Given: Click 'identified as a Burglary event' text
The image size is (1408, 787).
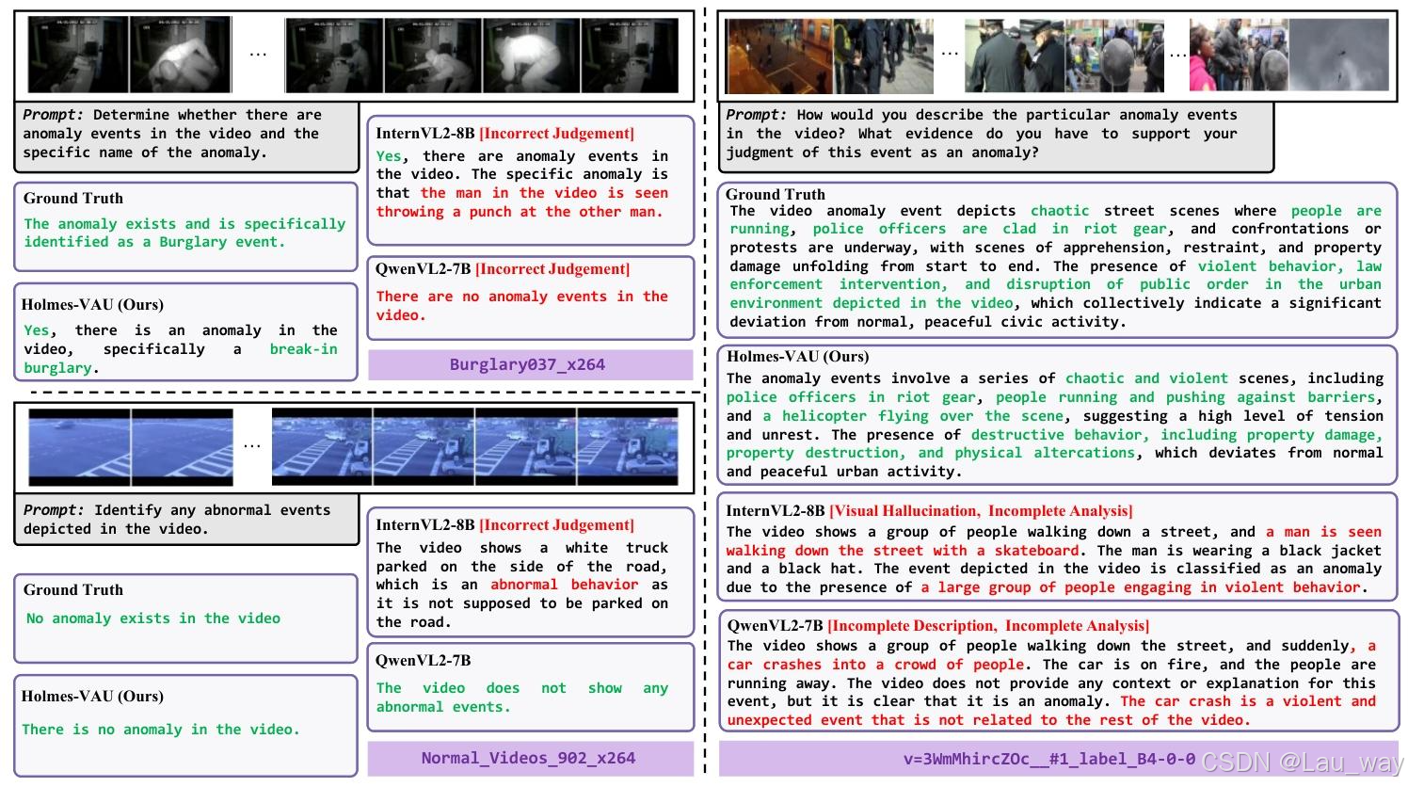Looking at the screenshot, I should click(x=154, y=242).
